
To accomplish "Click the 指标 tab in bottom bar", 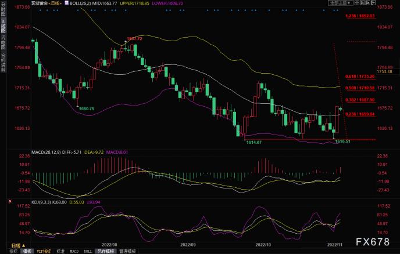I will 13,251.
